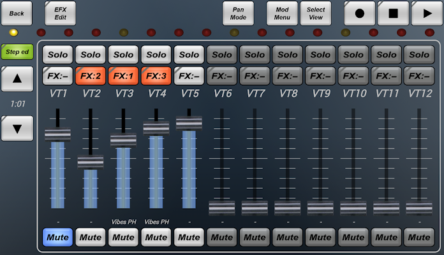Mute track VT3
Image resolution: width=444 pixels, height=255 pixels.
(124, 237)
